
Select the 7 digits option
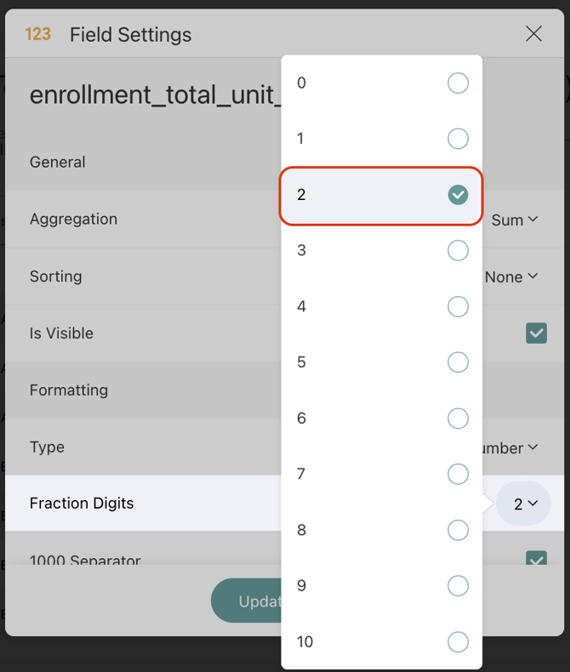[458, 474]
